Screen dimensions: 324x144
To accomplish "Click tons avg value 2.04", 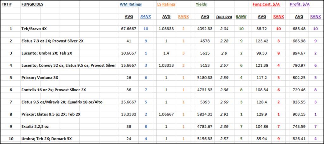I will (x=224, y=29).
